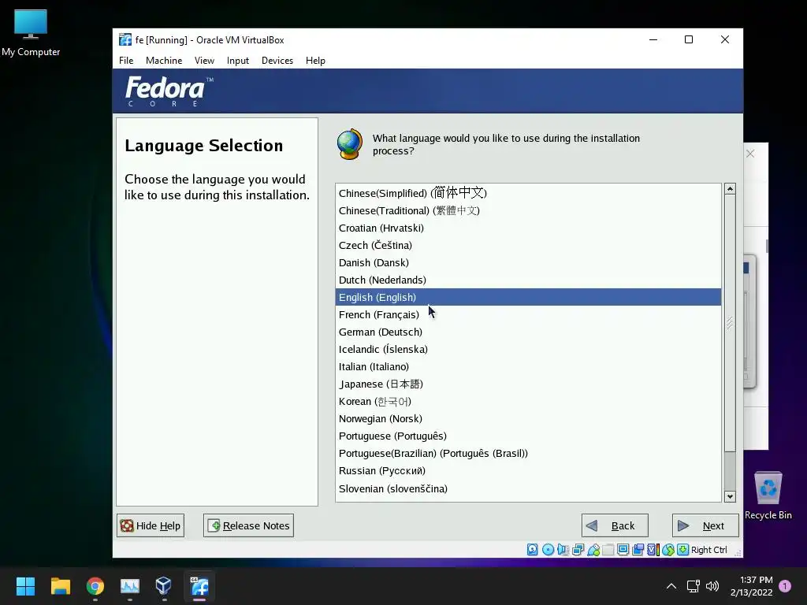Click the language list scrollbar thumb
This screenshot has width=807, height=605.
point(730,323)
